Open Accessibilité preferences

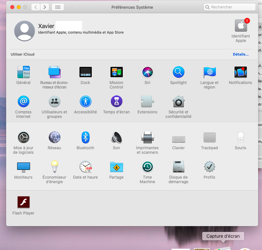pos(85,101)
